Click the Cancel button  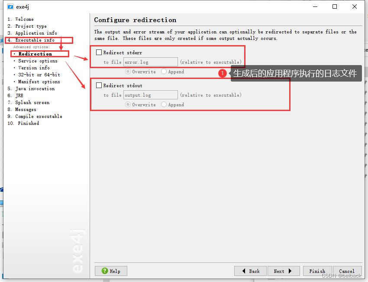347,271
